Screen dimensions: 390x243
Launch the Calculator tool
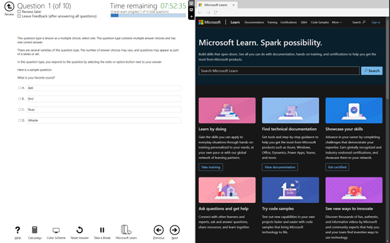click(34, 230)
